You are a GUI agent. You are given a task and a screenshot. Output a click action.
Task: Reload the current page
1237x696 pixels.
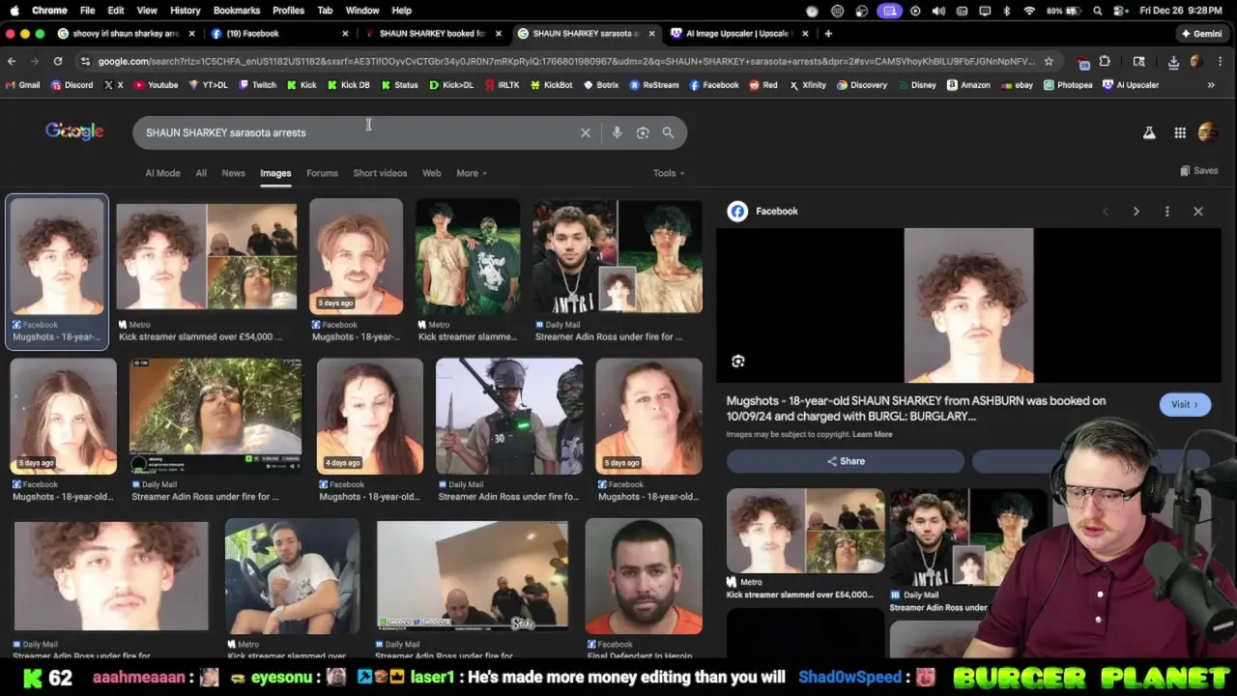(58, 61)
